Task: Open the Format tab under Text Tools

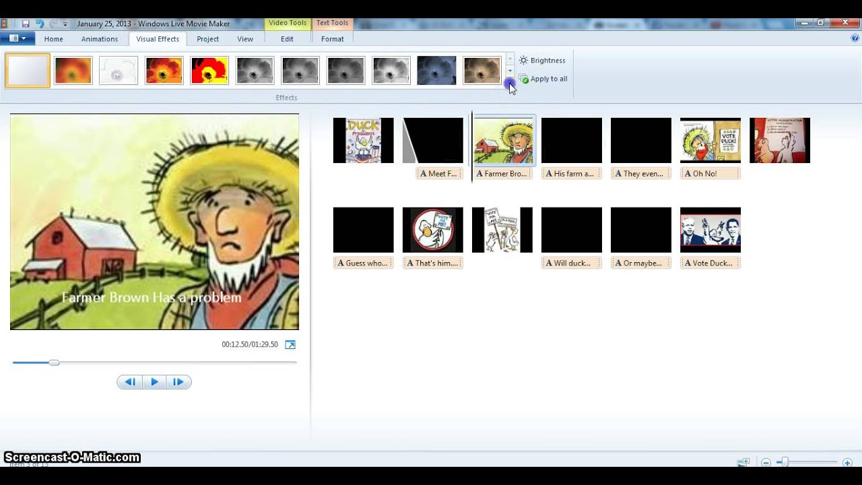Action: click(332, 39)
